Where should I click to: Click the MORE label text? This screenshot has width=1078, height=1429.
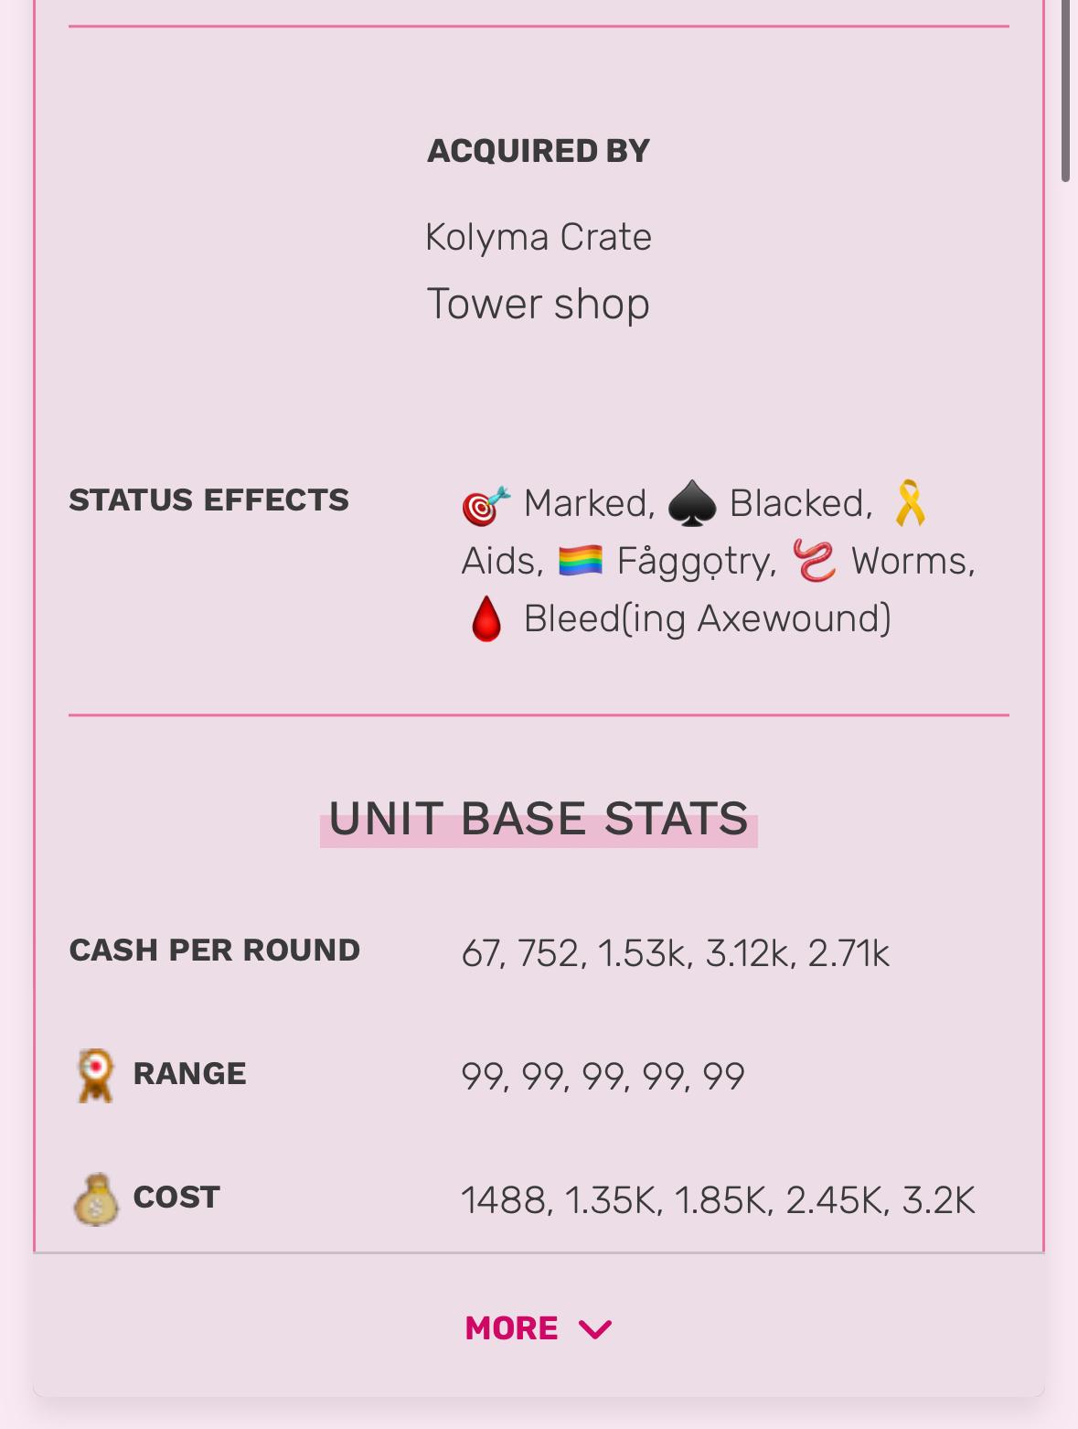pyautogui.click(x=511, y=1328)
